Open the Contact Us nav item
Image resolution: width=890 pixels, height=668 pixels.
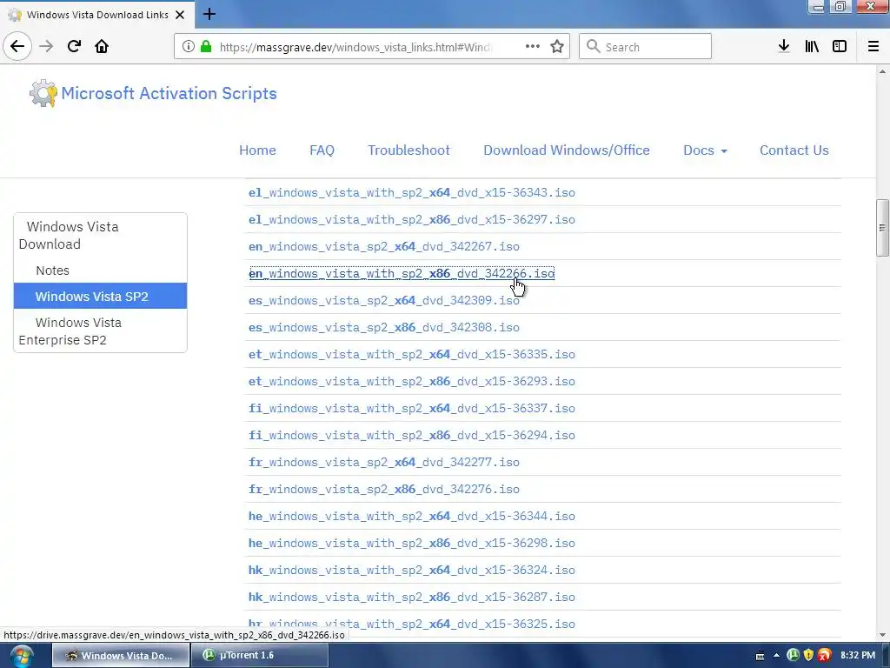point(794,150)
